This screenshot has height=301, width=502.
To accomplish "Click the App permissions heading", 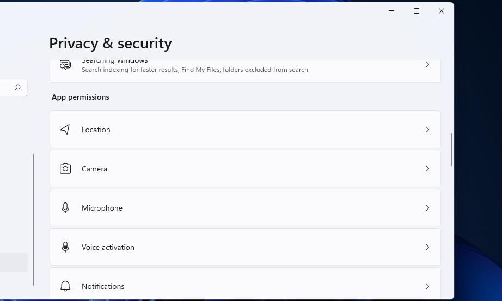I will point(81,97).
